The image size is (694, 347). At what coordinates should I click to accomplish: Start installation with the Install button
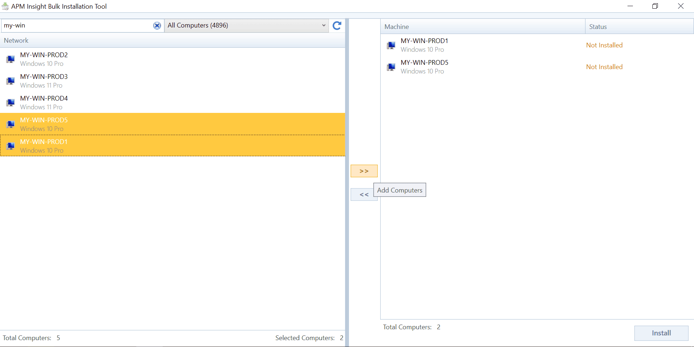661,333
